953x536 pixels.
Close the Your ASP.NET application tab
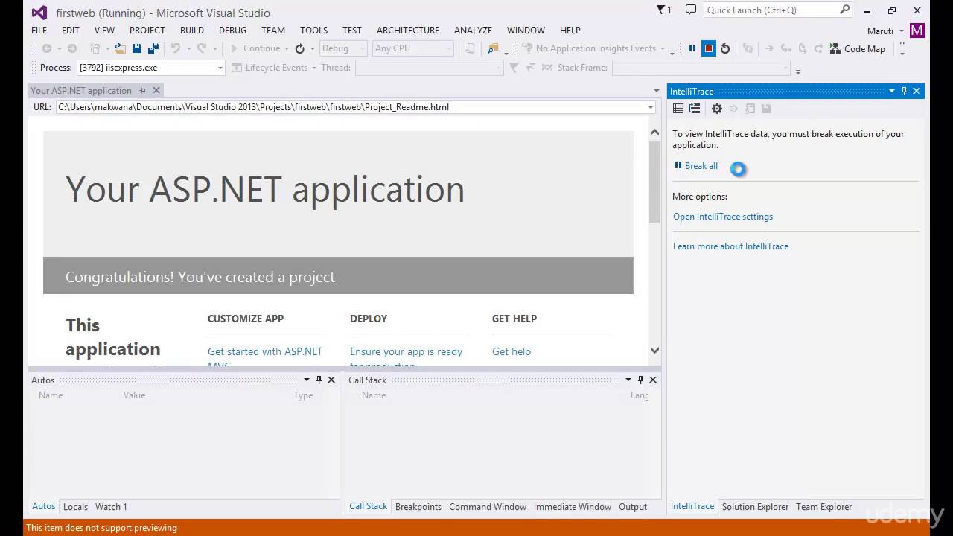point(156,90)
